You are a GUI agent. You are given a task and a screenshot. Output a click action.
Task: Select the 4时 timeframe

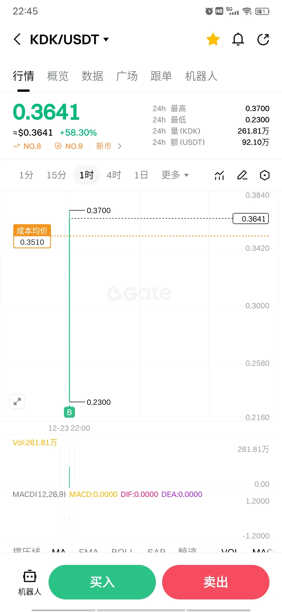[x=114, y=175]
